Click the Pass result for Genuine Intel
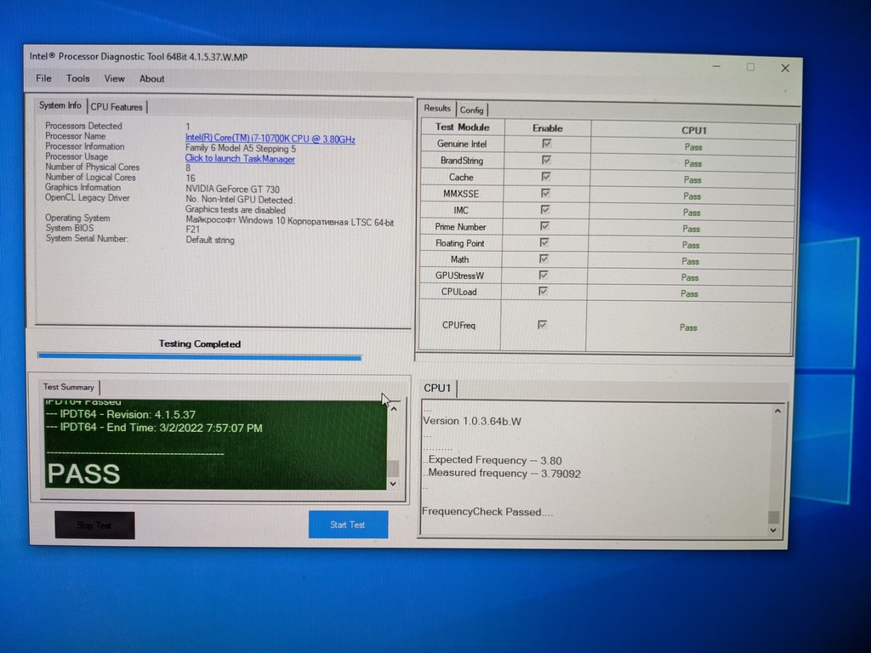 pyautogui.click(x=693, y=147)
